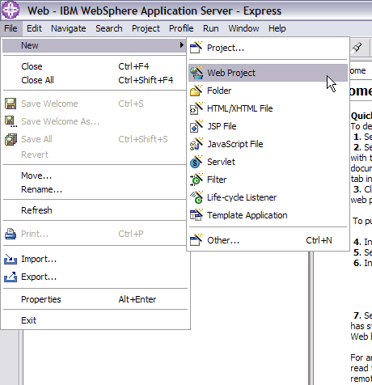The height and width of the screenshot is (385, 372).
Task: Expand the New submenu arrow
Action: click(x=182, y=45)
